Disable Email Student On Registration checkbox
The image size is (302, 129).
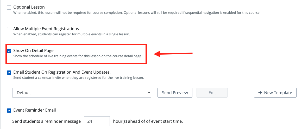click(9, 73)
